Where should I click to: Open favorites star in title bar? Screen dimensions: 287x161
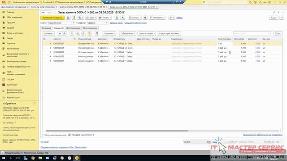[260, 2]
